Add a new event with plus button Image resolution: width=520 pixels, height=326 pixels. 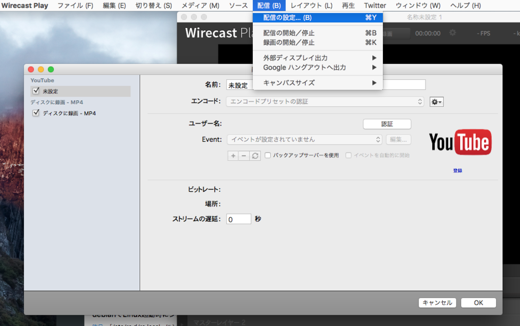coord(233,155)
